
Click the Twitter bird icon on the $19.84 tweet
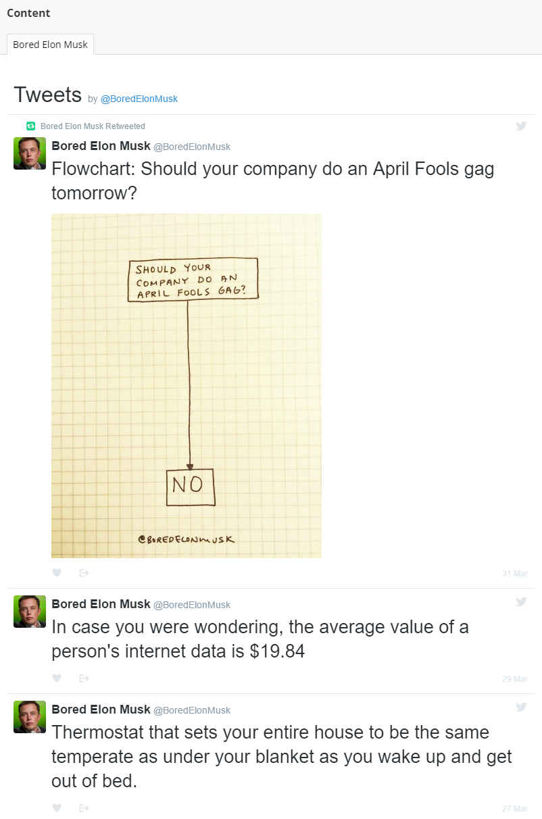point(521,601)
